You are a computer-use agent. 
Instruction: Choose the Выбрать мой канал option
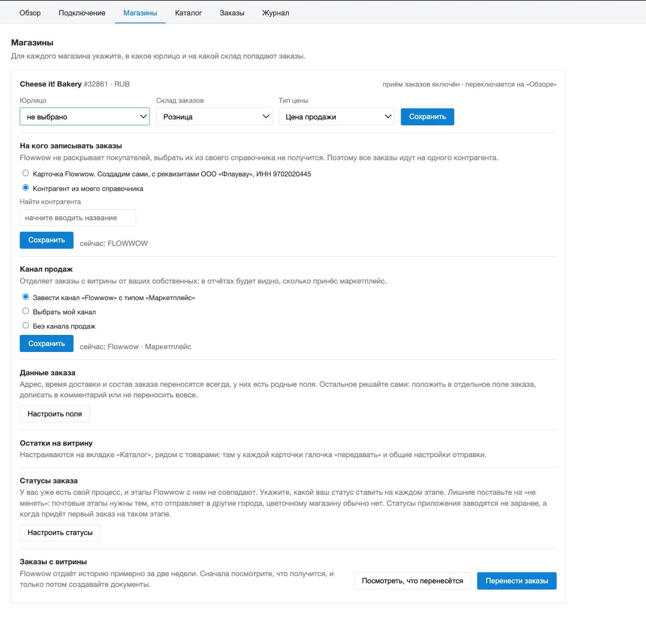point(26,311)
